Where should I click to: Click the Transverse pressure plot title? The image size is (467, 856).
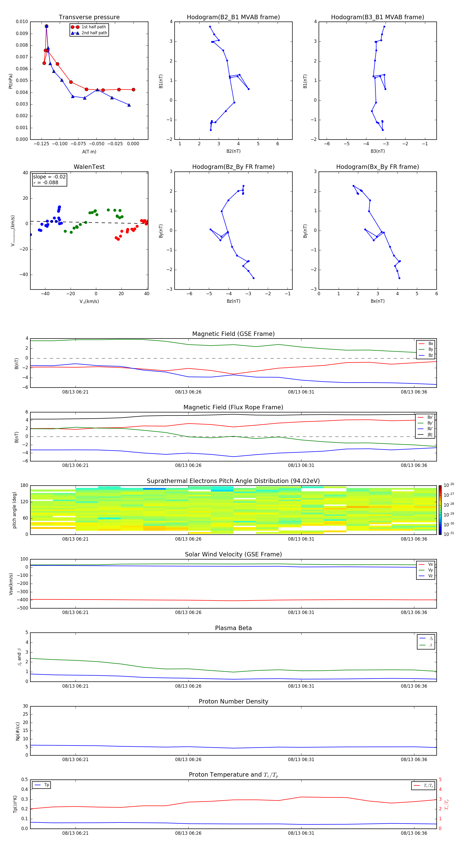tap(89, 17)
